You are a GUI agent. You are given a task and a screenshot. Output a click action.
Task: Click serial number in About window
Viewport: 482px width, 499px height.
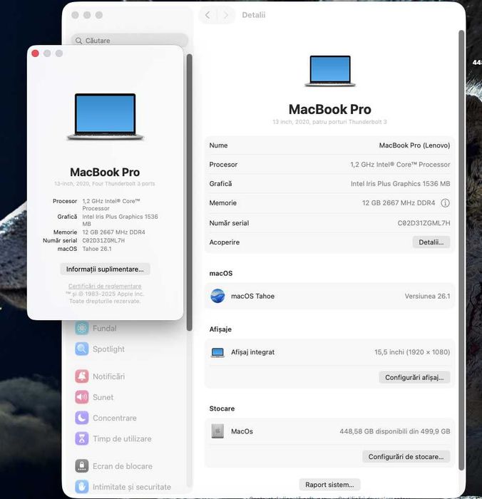pyautogui.click(x=103, y=241)
